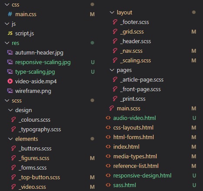This screenshot has height=191, width=203.
Task: Click the CSS hash icon beside main.css
Action: click(x=10, y=14)
